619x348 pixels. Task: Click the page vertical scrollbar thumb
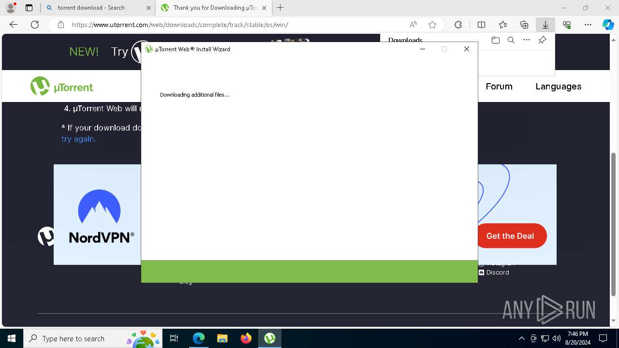tap(614, 224)
